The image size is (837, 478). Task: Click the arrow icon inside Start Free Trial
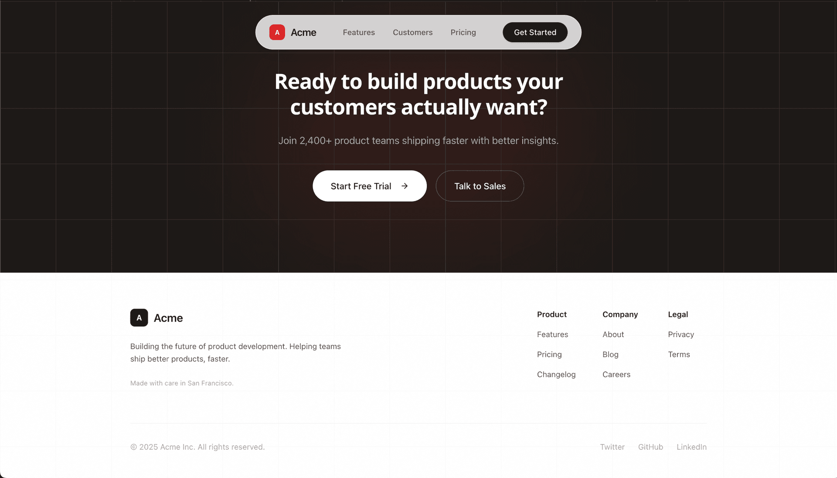click(x=405, y=186)
